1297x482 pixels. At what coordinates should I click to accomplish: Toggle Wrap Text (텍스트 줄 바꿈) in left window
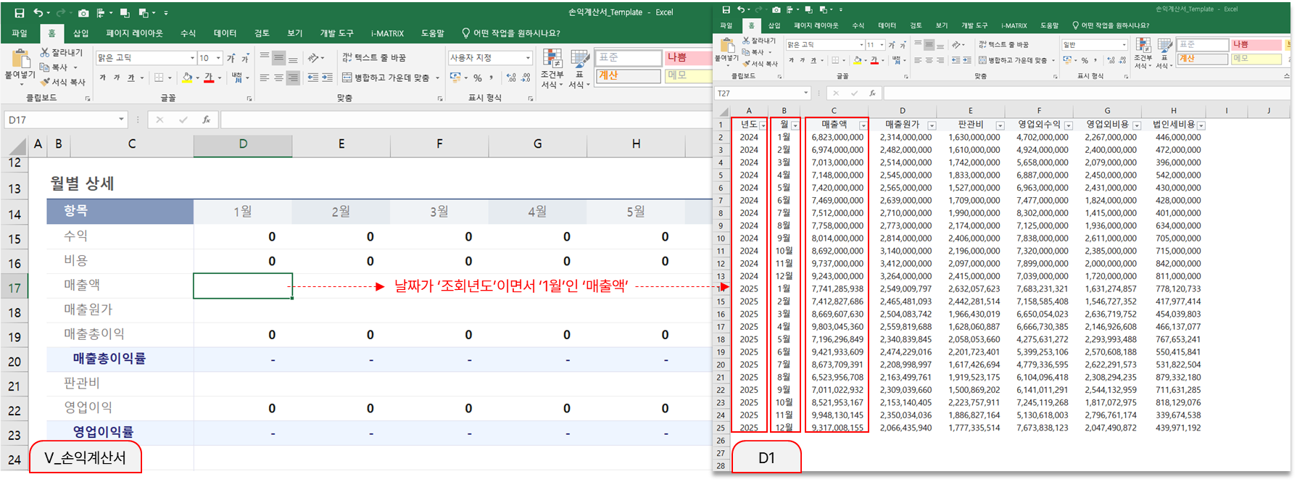[374, 58]
